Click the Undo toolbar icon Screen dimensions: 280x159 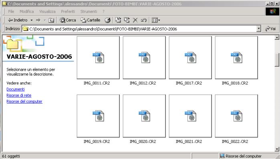(144, 20)
